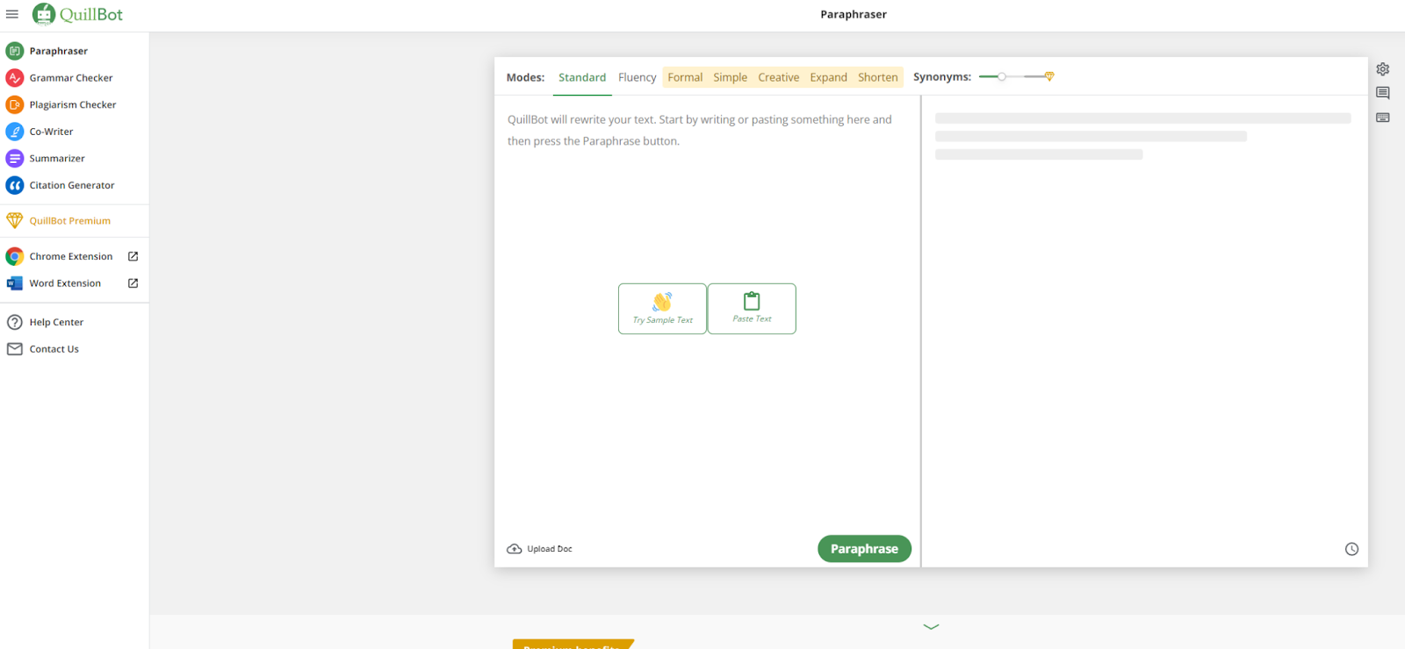Open the Grammar Checker sidebar link
The image size is (1405, 649).
pyautogui.click(x=71, y=78)
